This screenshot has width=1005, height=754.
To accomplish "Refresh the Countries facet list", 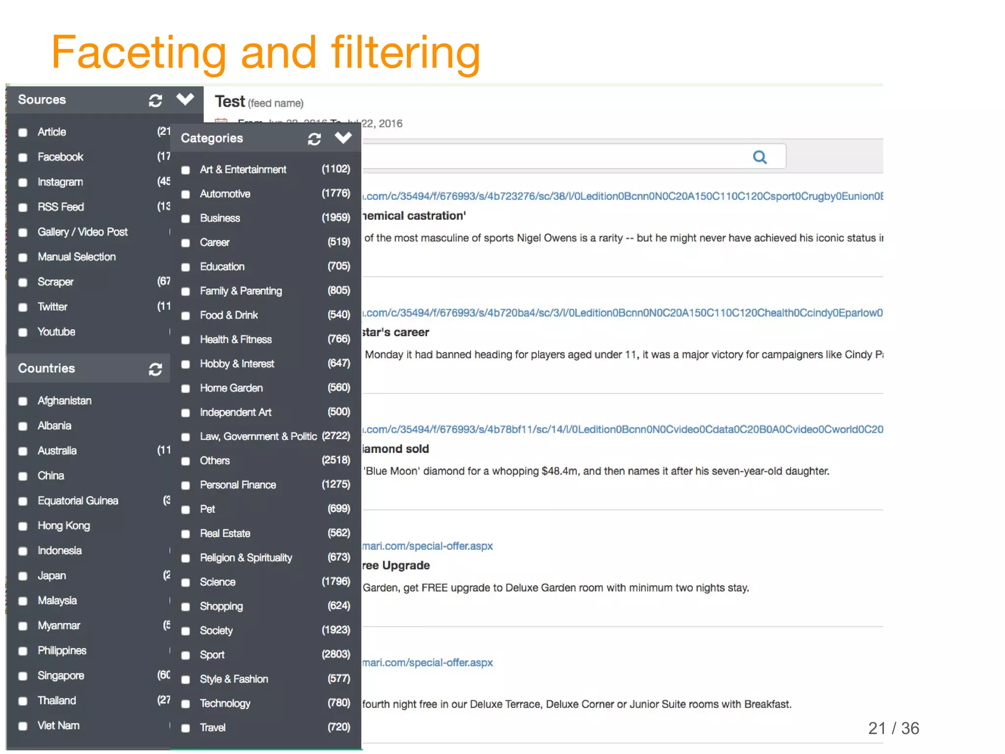I will (156, 369).
